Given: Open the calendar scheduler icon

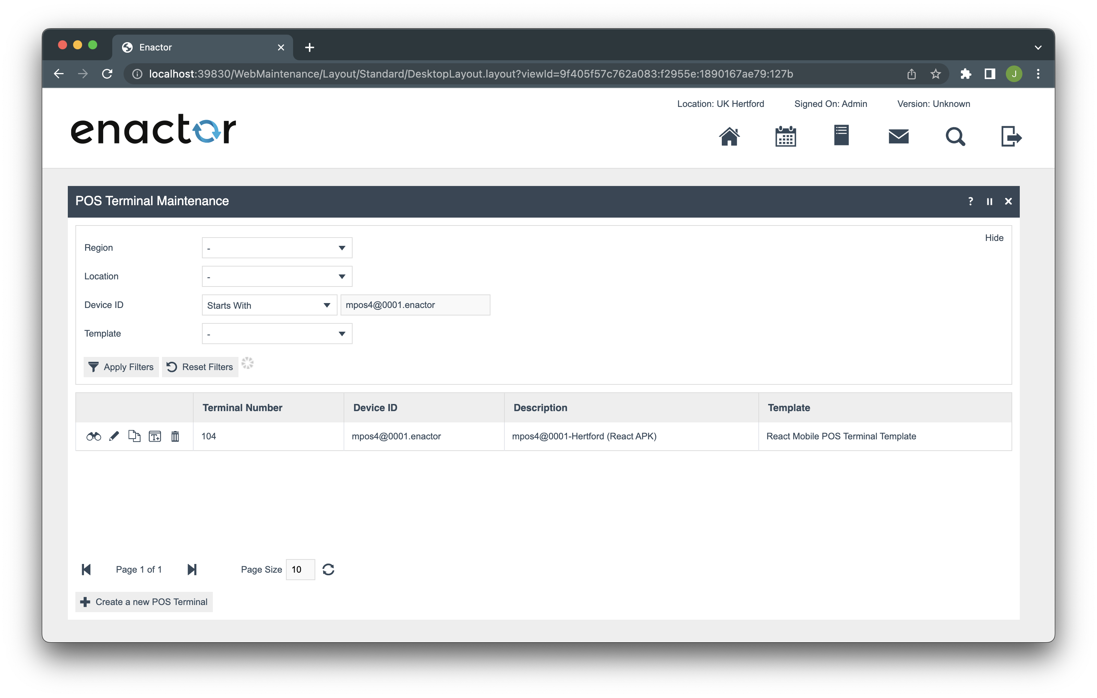Looking at the screenshot, I should point(785,136).
